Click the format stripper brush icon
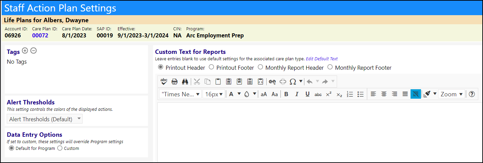The image size is (483, 163). [427, 94]
